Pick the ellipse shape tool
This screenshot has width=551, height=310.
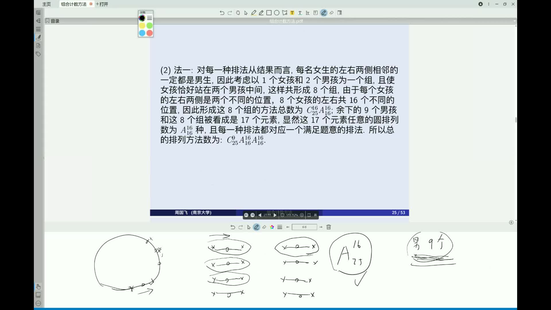point(277,13)
